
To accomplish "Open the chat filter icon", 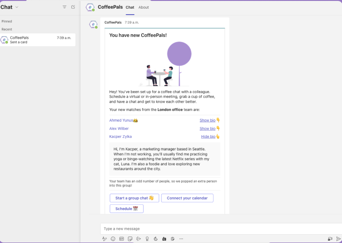I will point(64,7).
